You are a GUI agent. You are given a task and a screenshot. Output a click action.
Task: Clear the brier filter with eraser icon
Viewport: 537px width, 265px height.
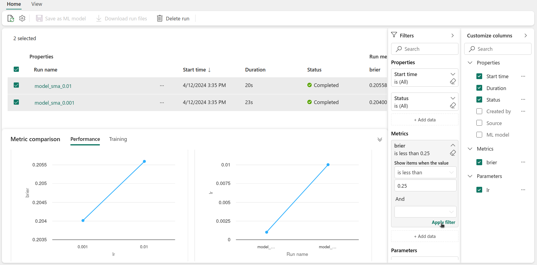pyautogui.click(x=453, y=153)
